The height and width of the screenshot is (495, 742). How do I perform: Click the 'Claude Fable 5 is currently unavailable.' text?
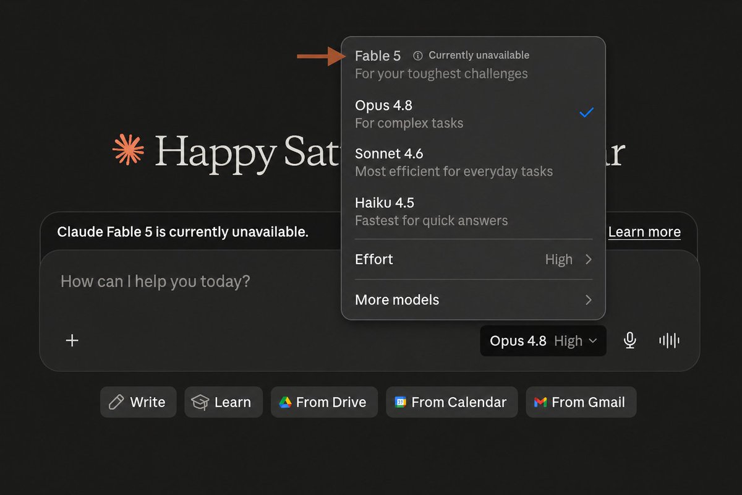click(x=182, y=232)
